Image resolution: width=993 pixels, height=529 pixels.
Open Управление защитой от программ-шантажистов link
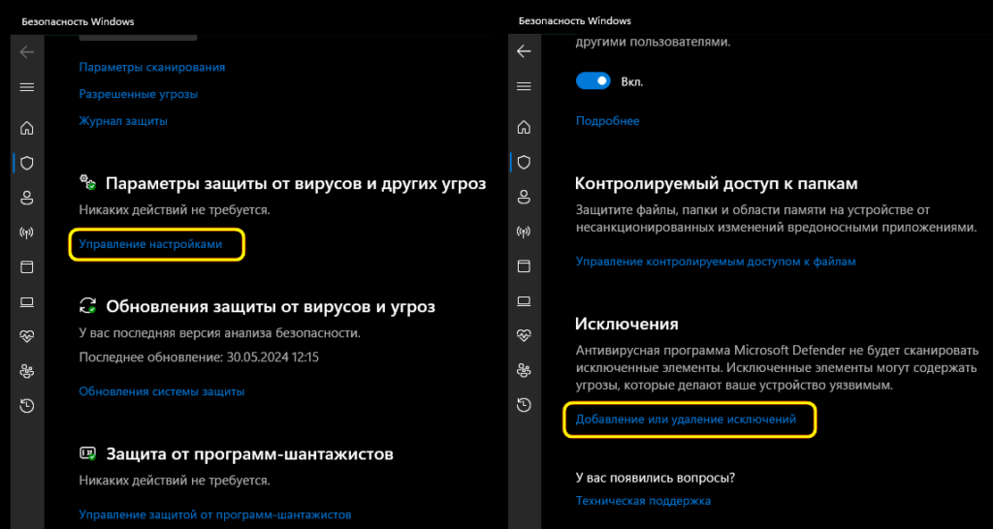click(214, 514)
